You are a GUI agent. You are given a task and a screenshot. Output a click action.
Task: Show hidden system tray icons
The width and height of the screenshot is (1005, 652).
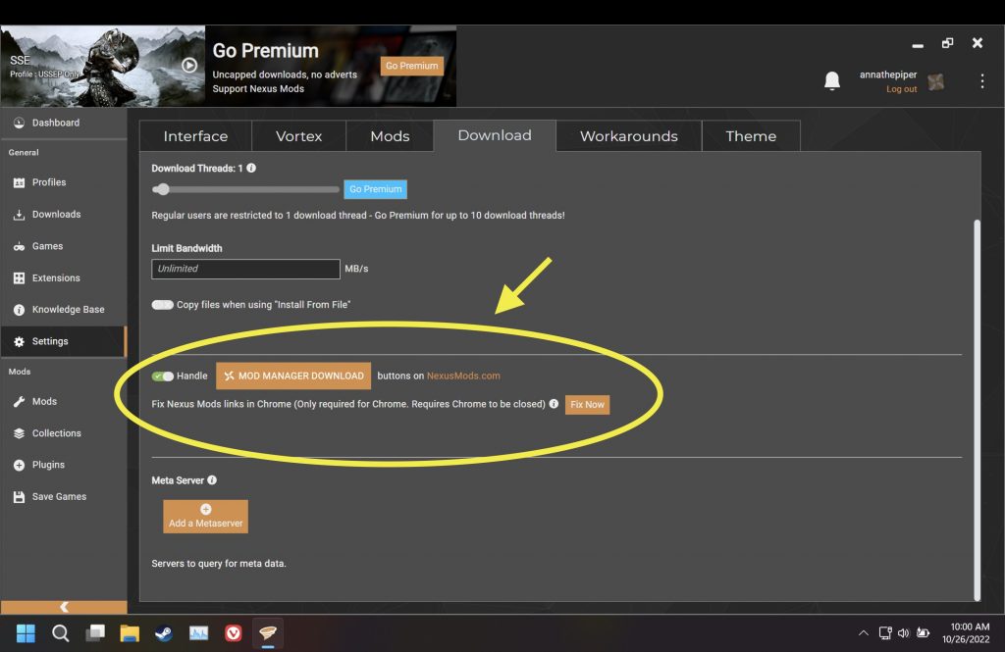tap(864, 633)
